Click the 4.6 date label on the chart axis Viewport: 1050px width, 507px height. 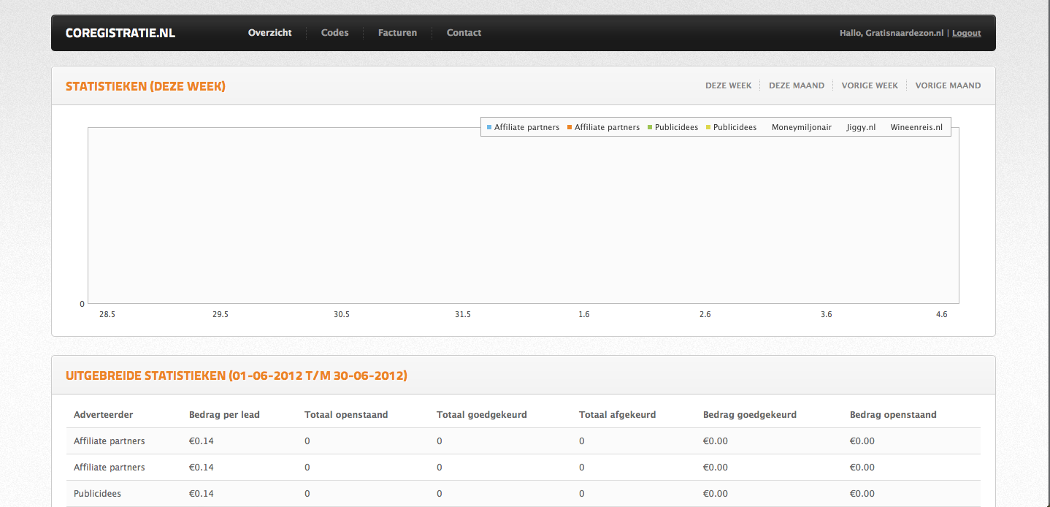click(942, 314)
